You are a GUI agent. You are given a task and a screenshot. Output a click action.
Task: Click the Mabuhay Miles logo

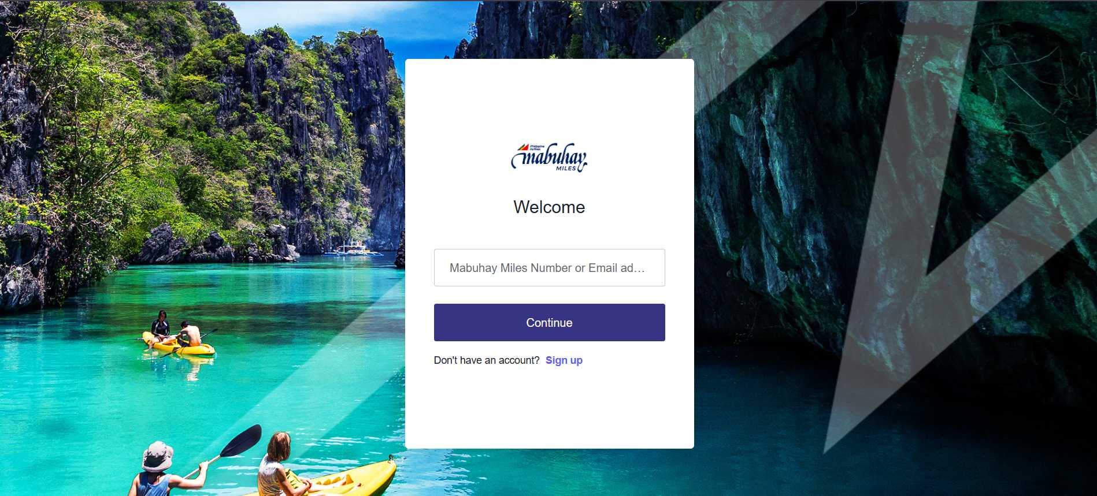(549, 157)
